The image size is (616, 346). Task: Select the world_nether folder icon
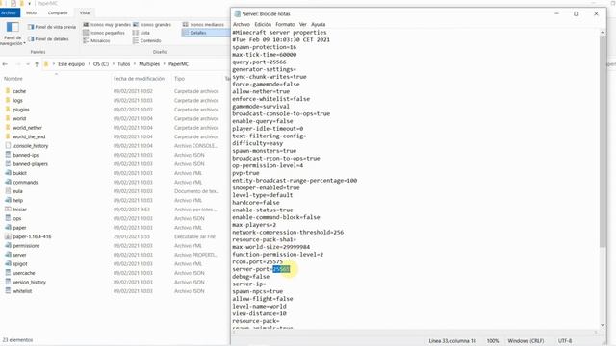[8, 127]
